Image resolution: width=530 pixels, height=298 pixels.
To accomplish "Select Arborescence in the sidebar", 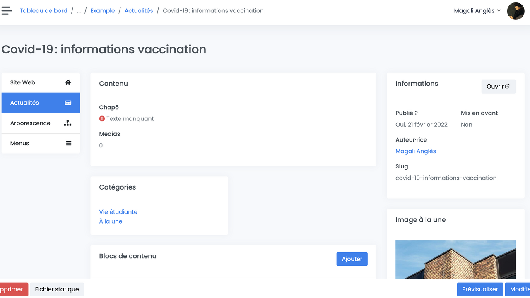I will tap(30, 123).
